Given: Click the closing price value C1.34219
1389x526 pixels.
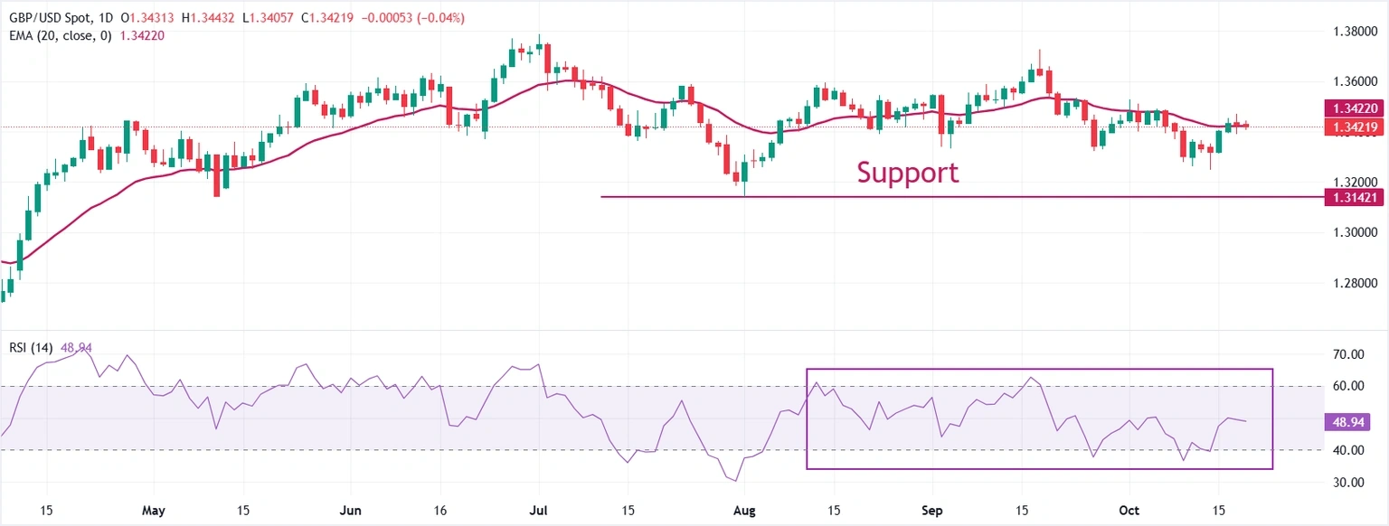Looking at the screenshot, I should (x=329, y=19).
